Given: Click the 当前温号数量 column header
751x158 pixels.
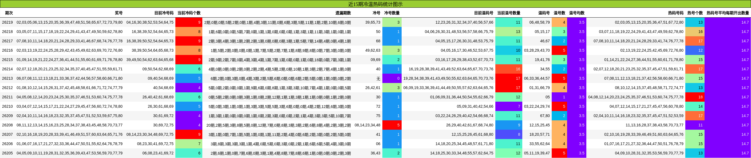Looking at the screenshot, I should [x=509, y=13].
